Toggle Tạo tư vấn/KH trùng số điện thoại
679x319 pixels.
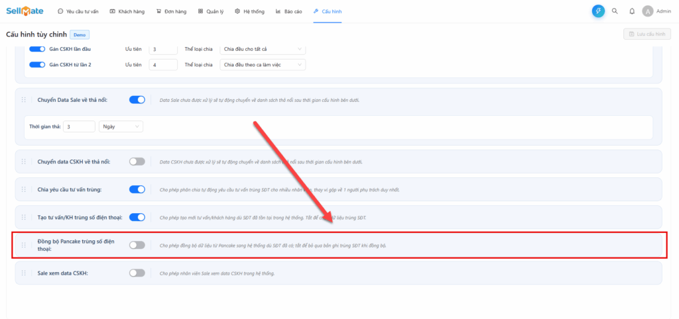point(137,217)
